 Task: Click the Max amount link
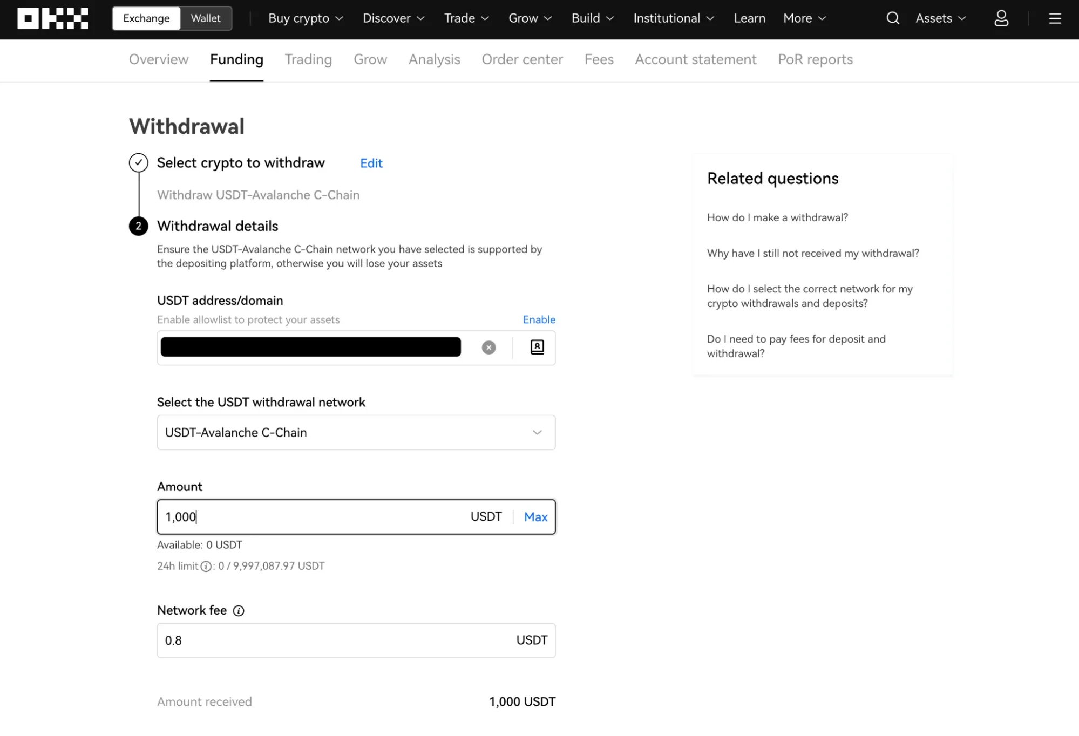pyautogui.click(x=535, y=517)
